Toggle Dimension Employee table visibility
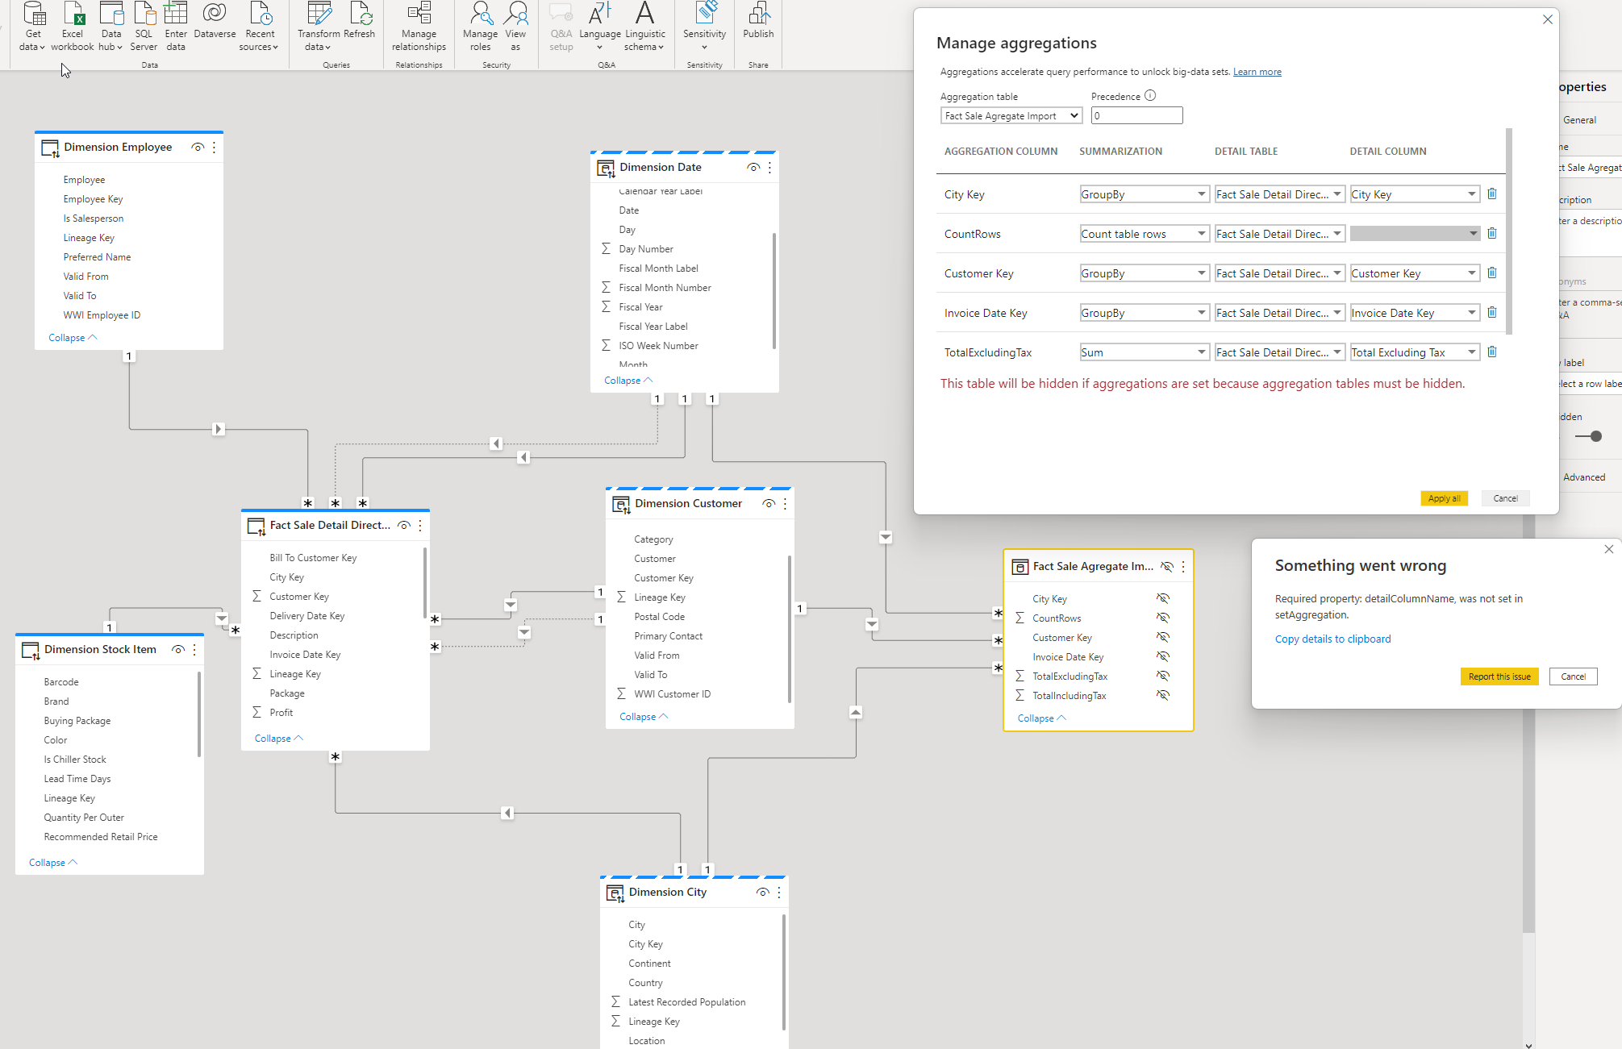Viewport: 1622px width, 1049px height. (198, 148)
